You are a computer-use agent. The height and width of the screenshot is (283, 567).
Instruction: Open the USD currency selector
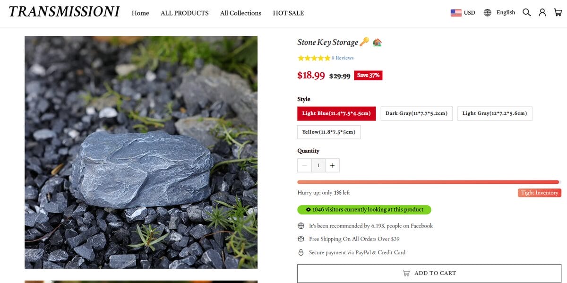[x=469, y=13]
